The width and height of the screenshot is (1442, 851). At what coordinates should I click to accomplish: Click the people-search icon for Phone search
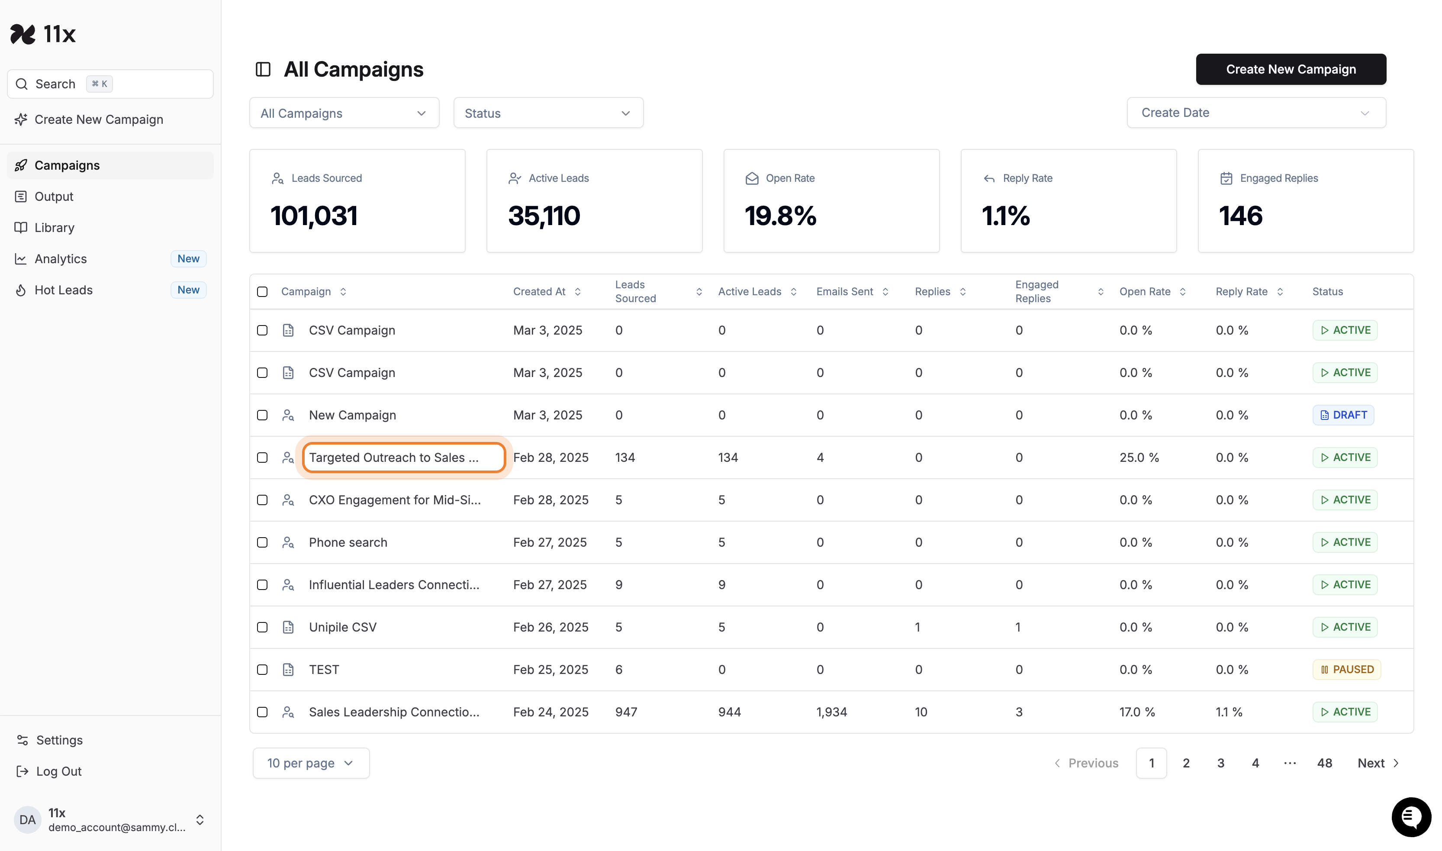[288, 542]
